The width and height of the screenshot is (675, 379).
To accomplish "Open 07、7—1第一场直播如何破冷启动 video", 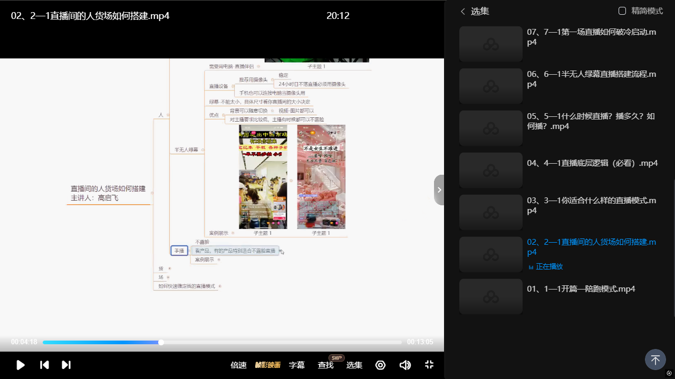I will (591, 37).
